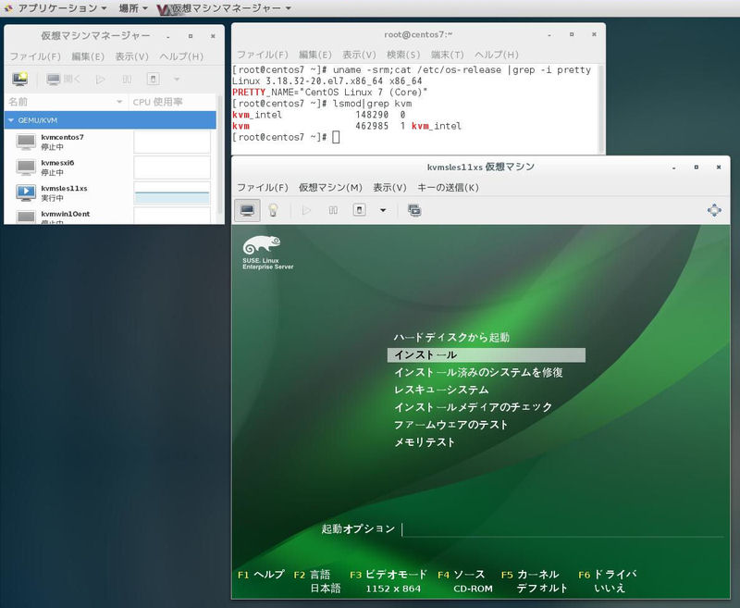The height and width of the screenshot is (608, 740).
Task: Open 編集 menu in terminal window
Action: [315, 55]
